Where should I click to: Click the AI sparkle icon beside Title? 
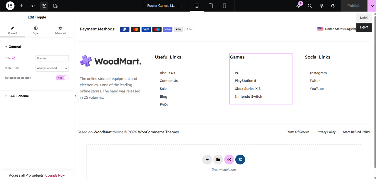point(14,58)
